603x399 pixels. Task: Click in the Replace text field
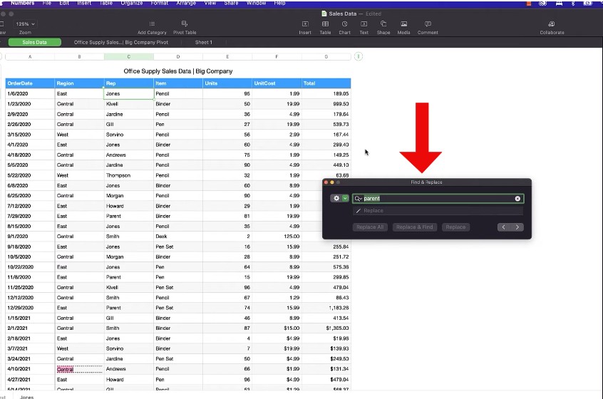point(438,211)
